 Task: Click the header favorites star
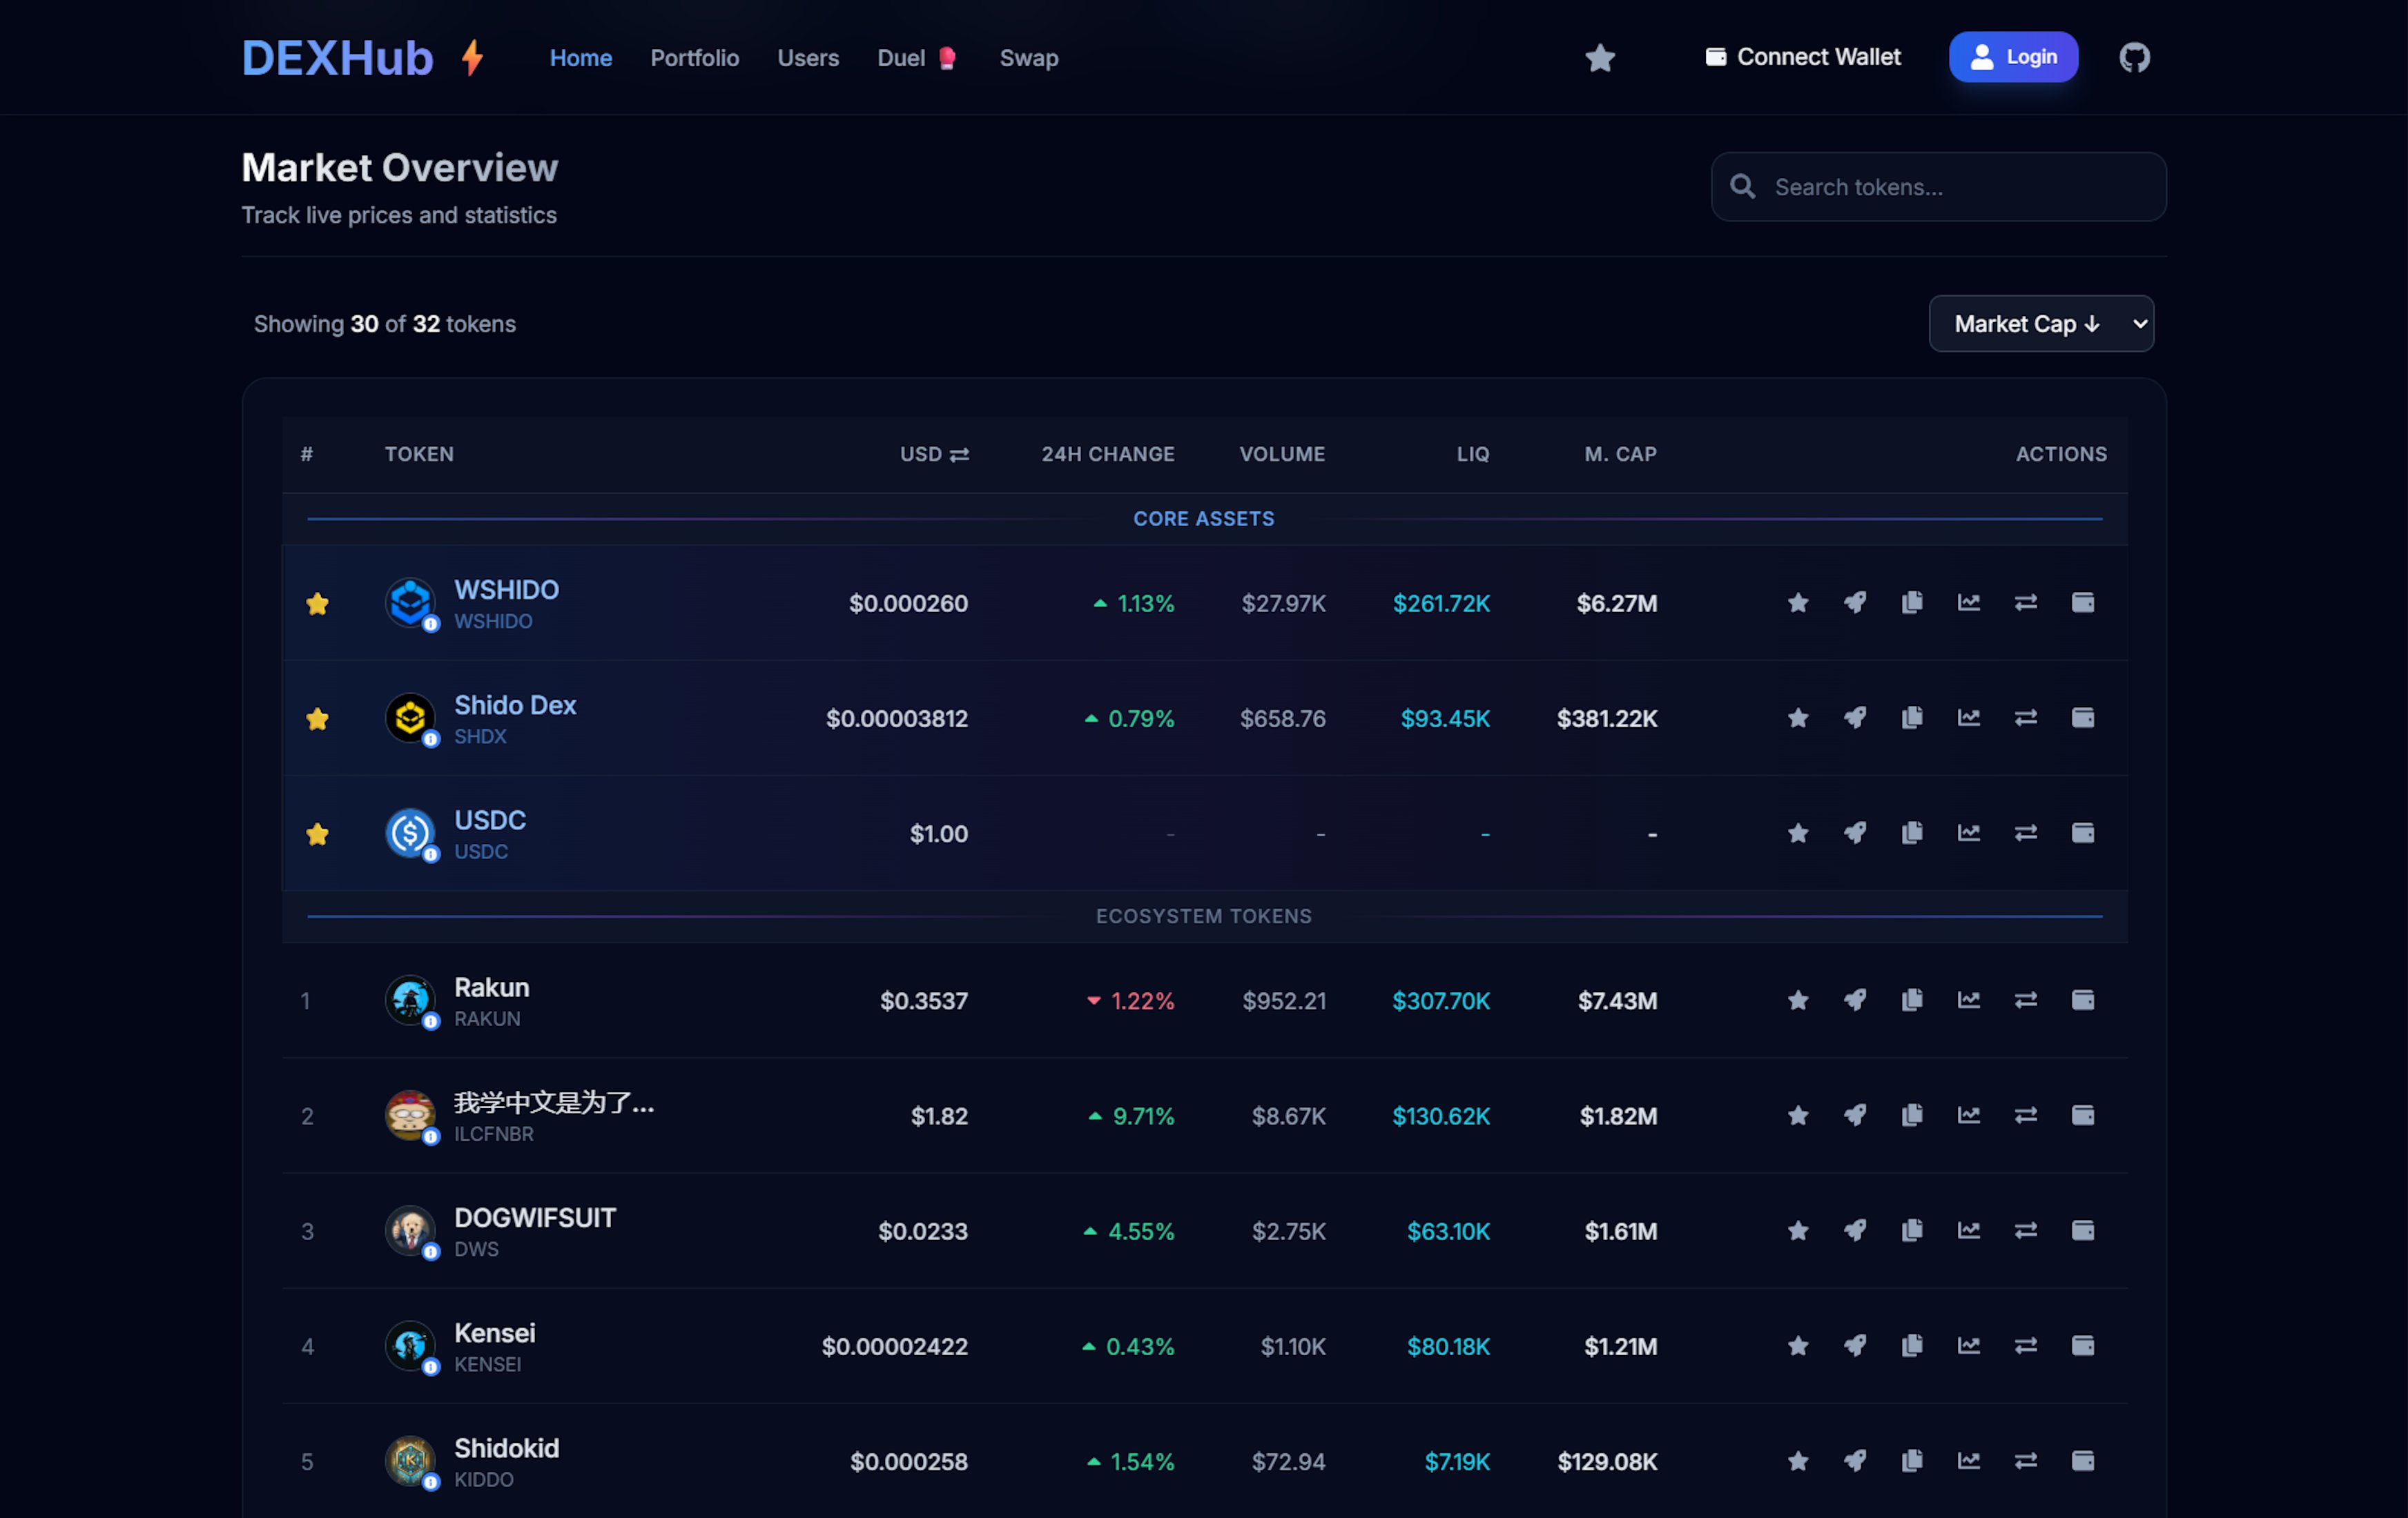tap(1600, 58)
